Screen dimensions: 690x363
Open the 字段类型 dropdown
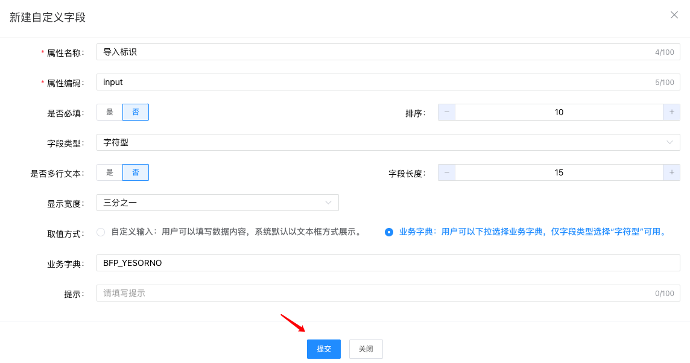click(x=388, y=142)
